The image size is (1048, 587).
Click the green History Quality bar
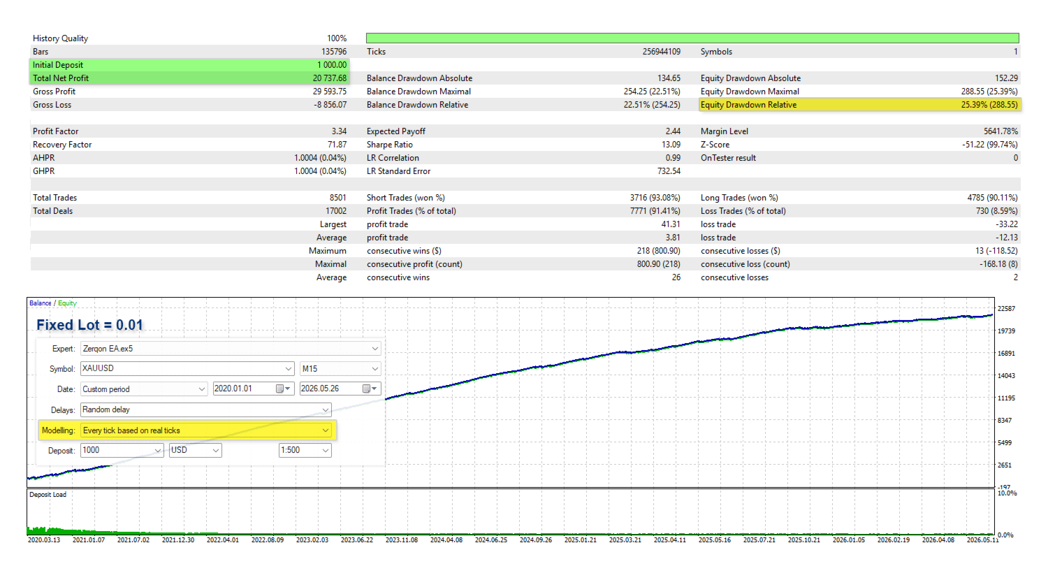tap(692, 38)
